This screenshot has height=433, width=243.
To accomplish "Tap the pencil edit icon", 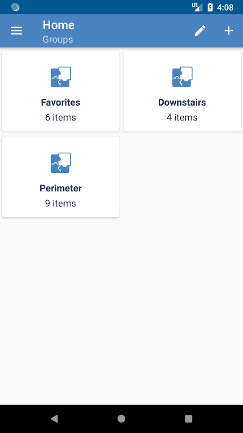I will click(200, 31).
